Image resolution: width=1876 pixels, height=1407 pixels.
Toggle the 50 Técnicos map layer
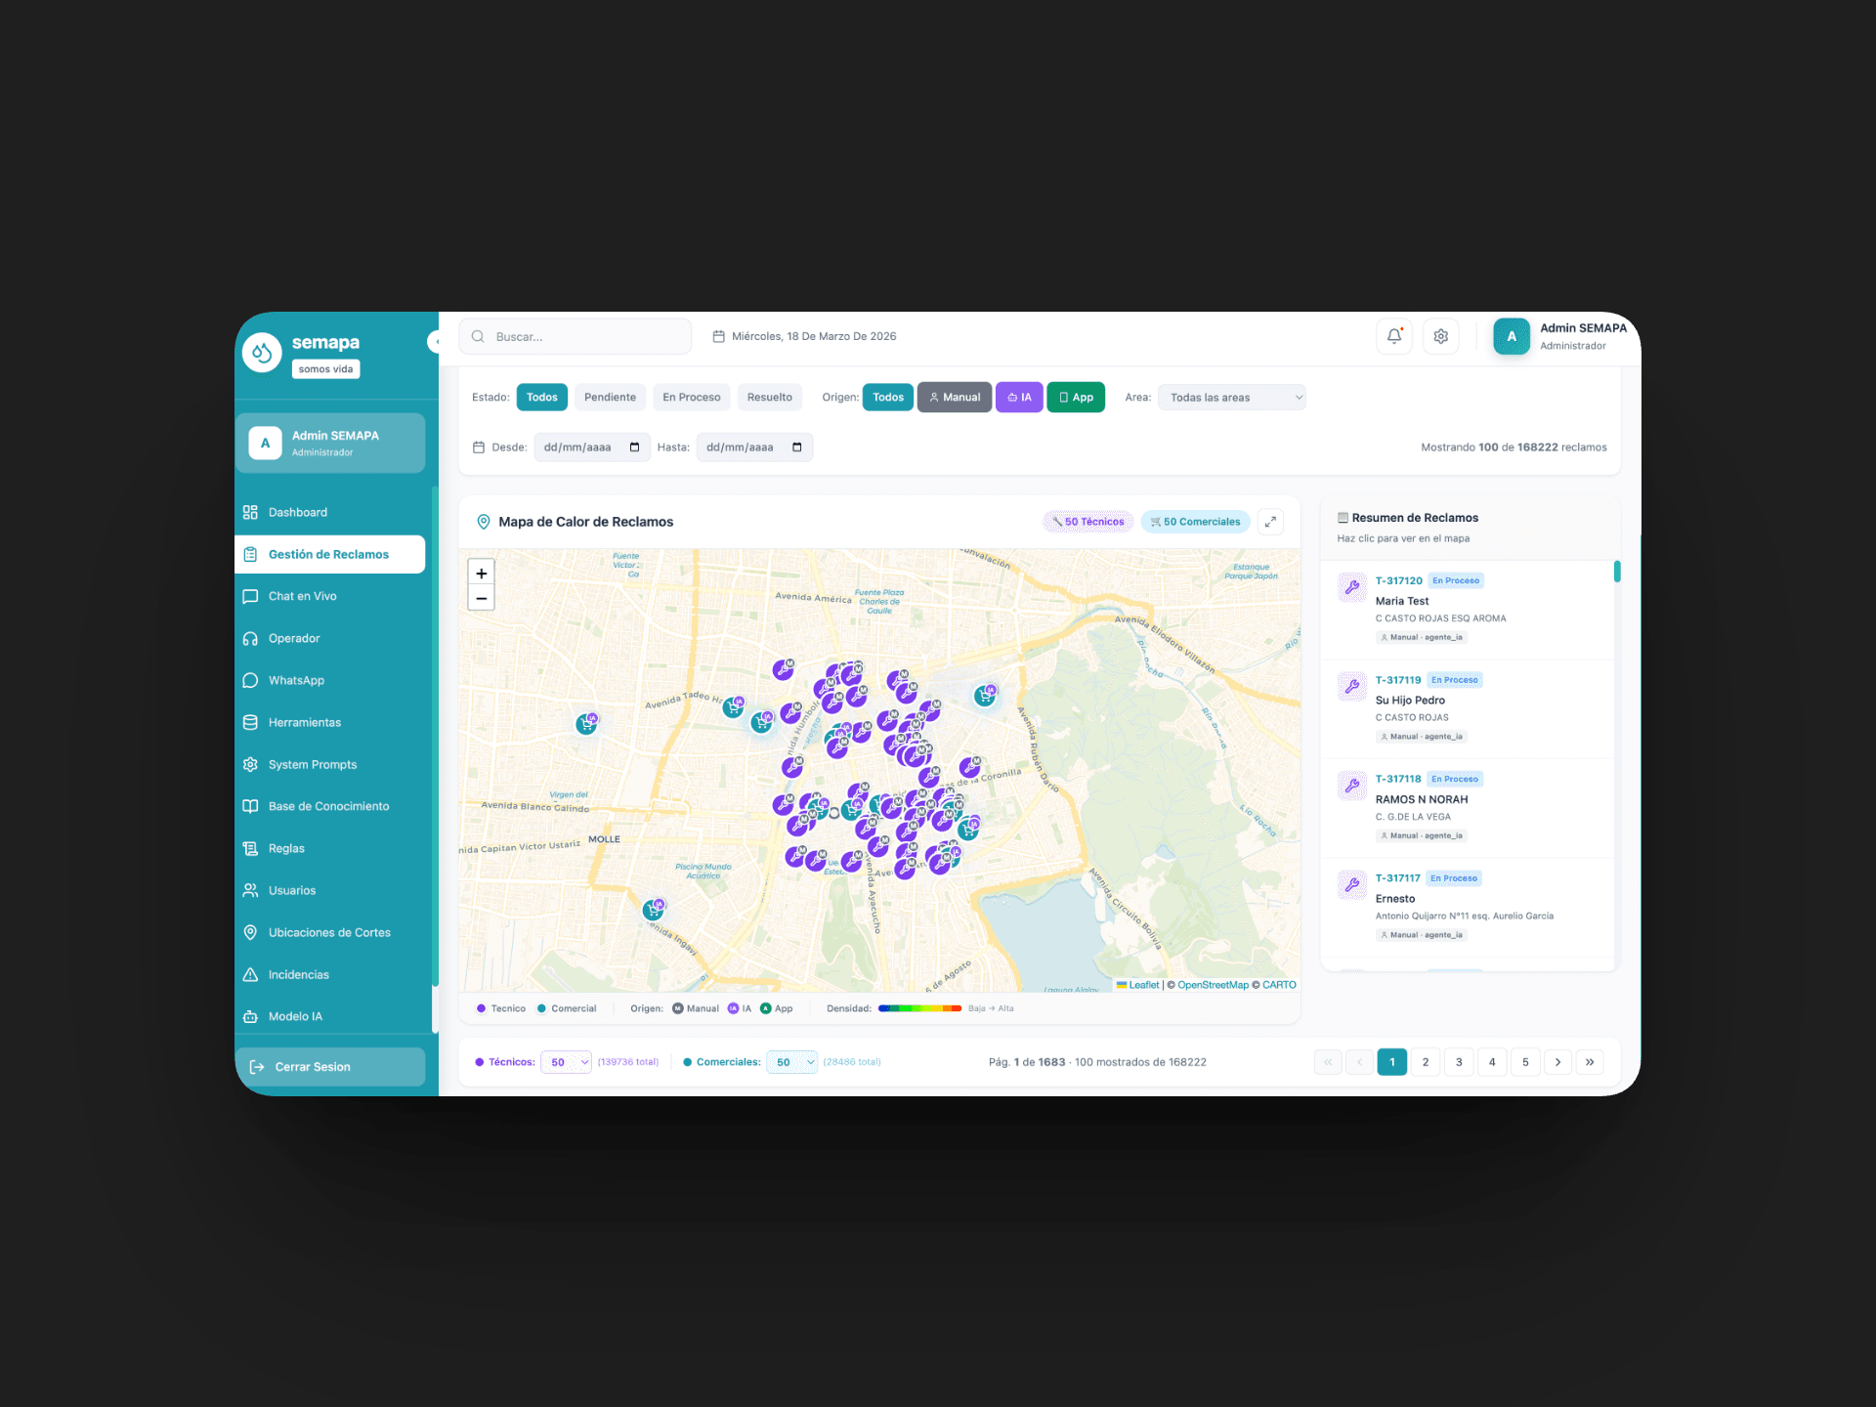[1087, 522]
